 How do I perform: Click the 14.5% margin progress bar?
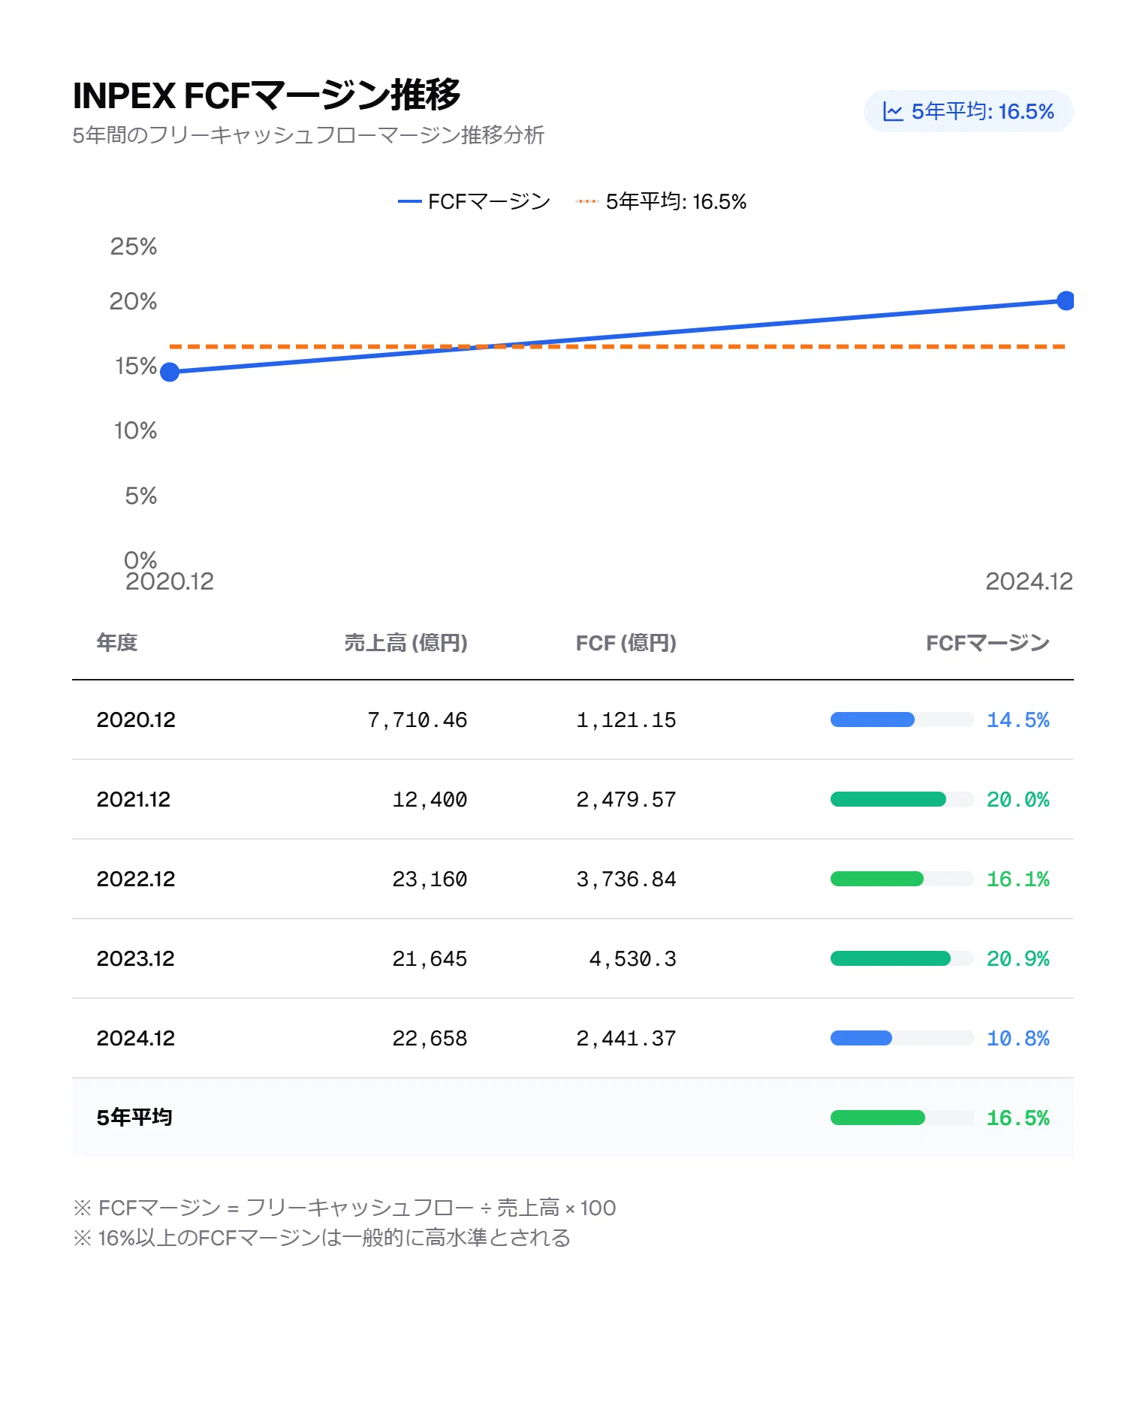tap(902, 720)
